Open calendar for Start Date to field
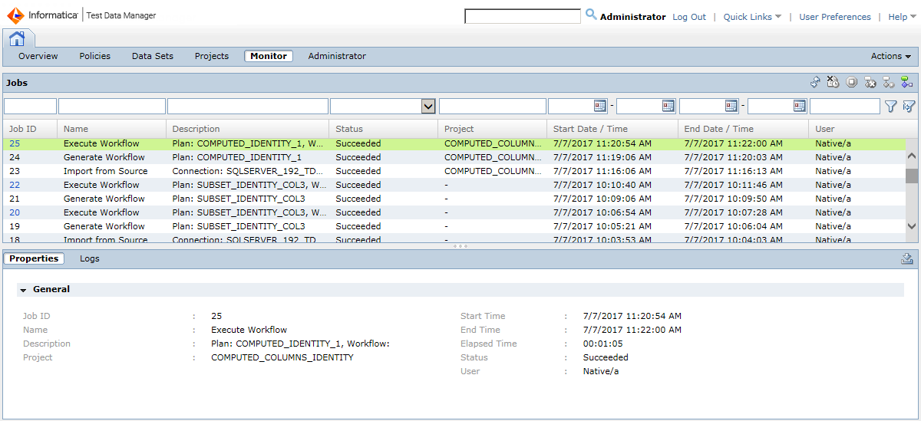Image resolution: width=921 pixels, height=421 pixels. (668, 106)
